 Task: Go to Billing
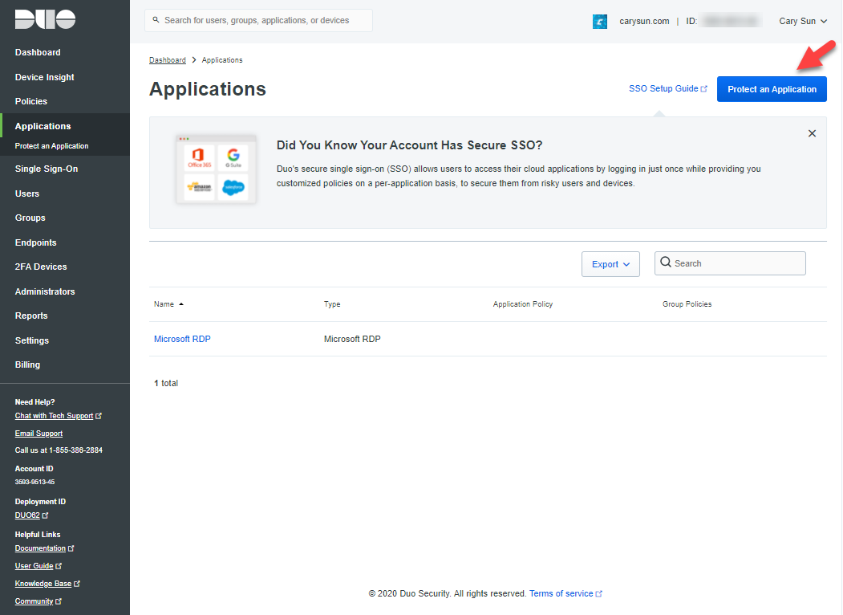click(27, 365)
